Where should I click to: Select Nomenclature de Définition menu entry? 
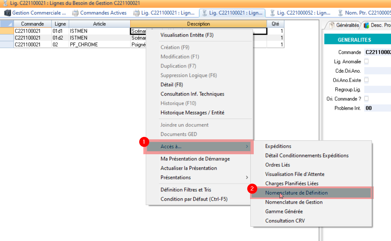(x=296, y=193)
